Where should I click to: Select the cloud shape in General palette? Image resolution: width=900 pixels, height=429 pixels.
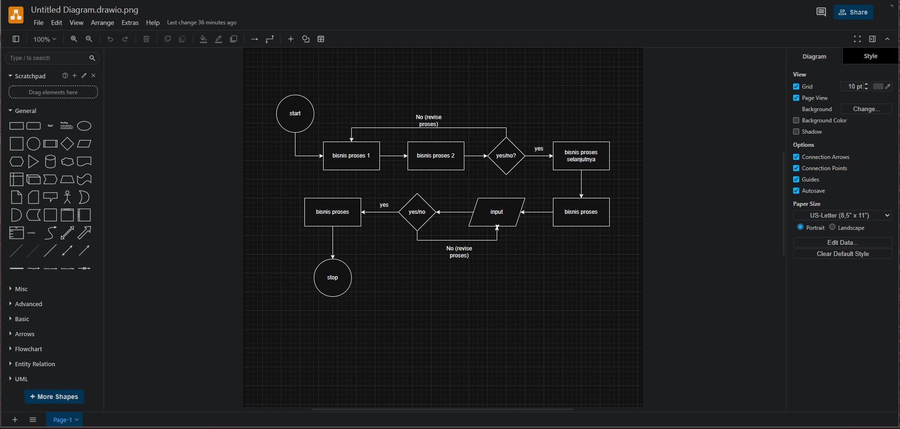[67, 162]
